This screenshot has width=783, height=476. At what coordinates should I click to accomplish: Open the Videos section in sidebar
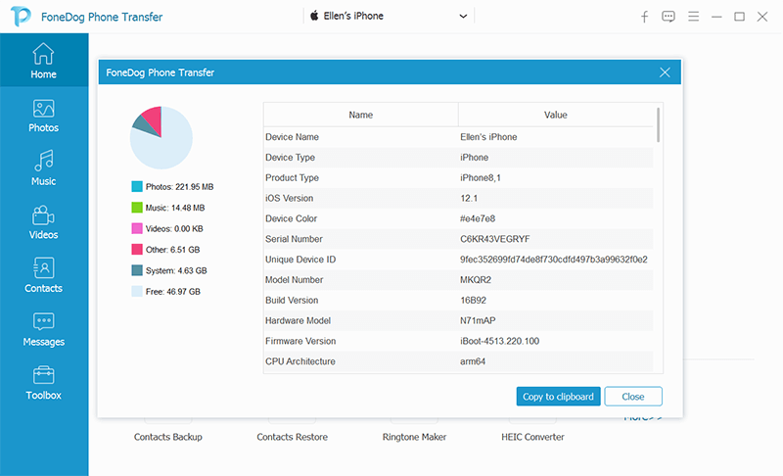(43, 222)
